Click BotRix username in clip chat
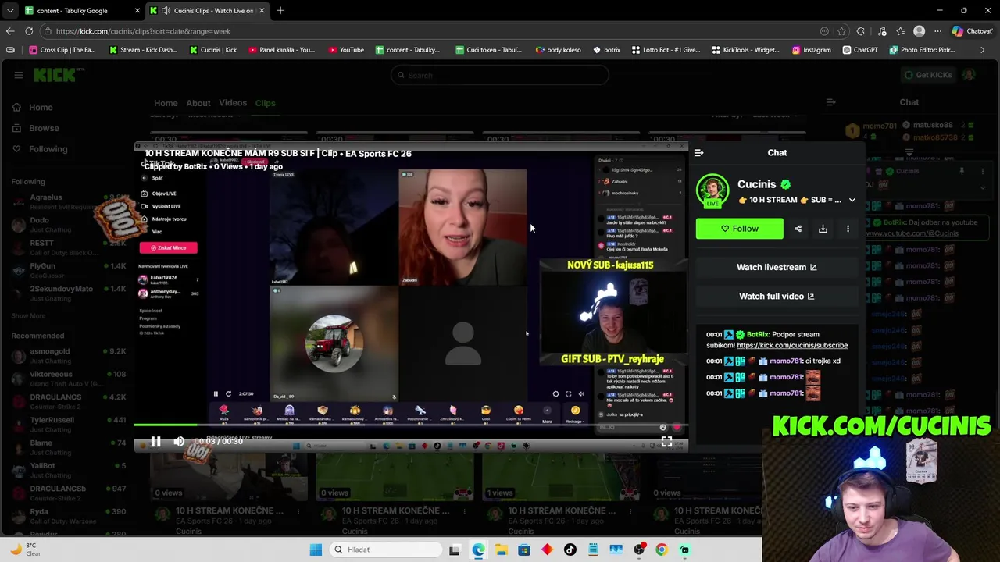Screen dimensions: 1000x562 pos(757,334)
